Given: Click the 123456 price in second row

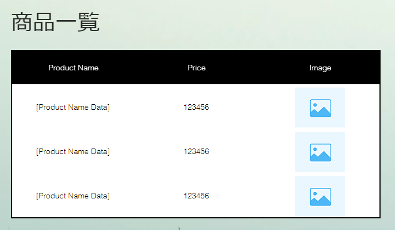Looking at the screenshot, I should (196, 151).
